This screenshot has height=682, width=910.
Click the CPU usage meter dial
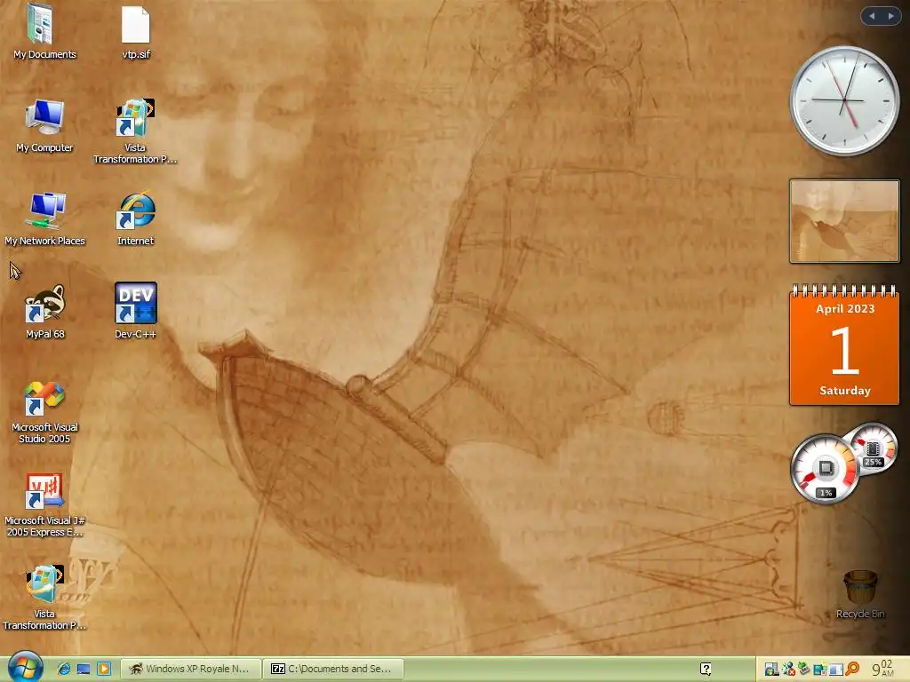825,469
